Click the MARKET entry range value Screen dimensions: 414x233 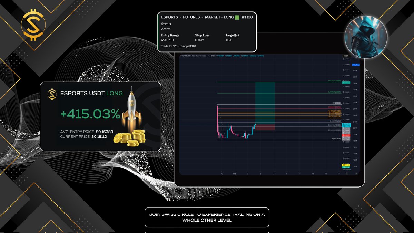click(168, 40)
